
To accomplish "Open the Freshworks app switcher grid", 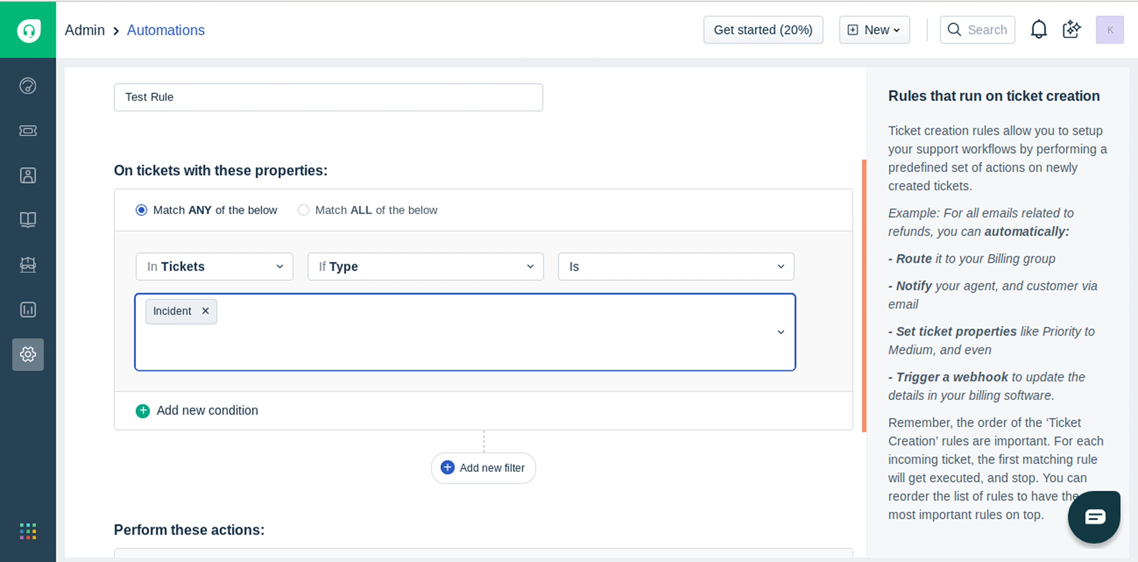I will point(28,531).
